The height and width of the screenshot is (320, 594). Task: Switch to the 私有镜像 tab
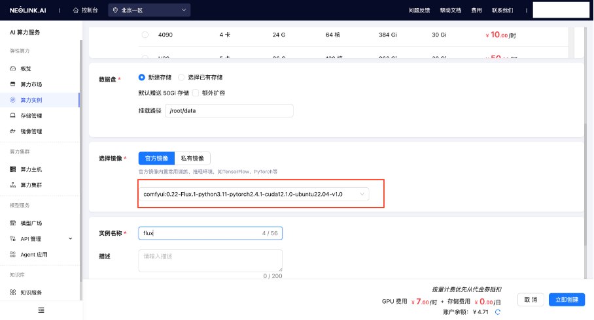(x=192, y=158)
